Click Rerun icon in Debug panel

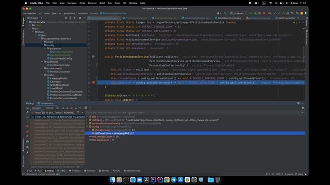coord(27,108)
